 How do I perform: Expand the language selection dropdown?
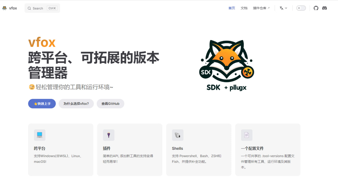point(283,8)
